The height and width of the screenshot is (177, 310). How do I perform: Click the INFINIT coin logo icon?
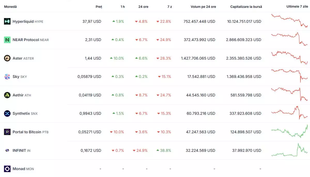pos(7,150)
